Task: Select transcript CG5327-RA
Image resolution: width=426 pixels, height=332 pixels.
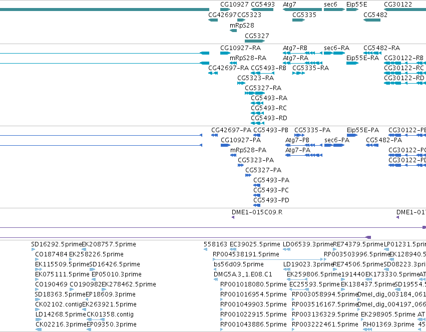Action: click(x=263, y=88)
